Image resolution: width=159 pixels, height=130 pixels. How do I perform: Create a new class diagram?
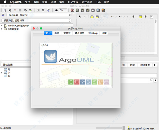point(78,10)
